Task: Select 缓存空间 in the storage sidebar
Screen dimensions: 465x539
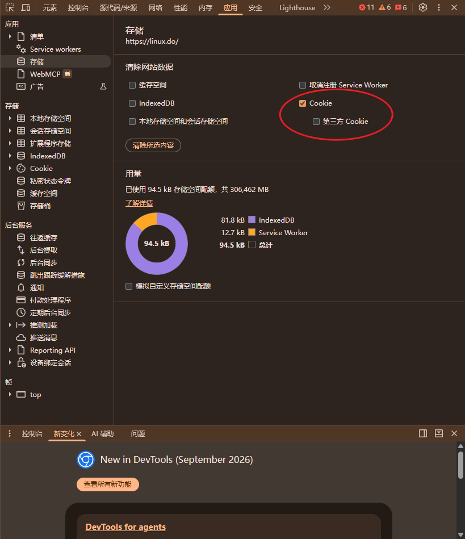Action: 43,193
